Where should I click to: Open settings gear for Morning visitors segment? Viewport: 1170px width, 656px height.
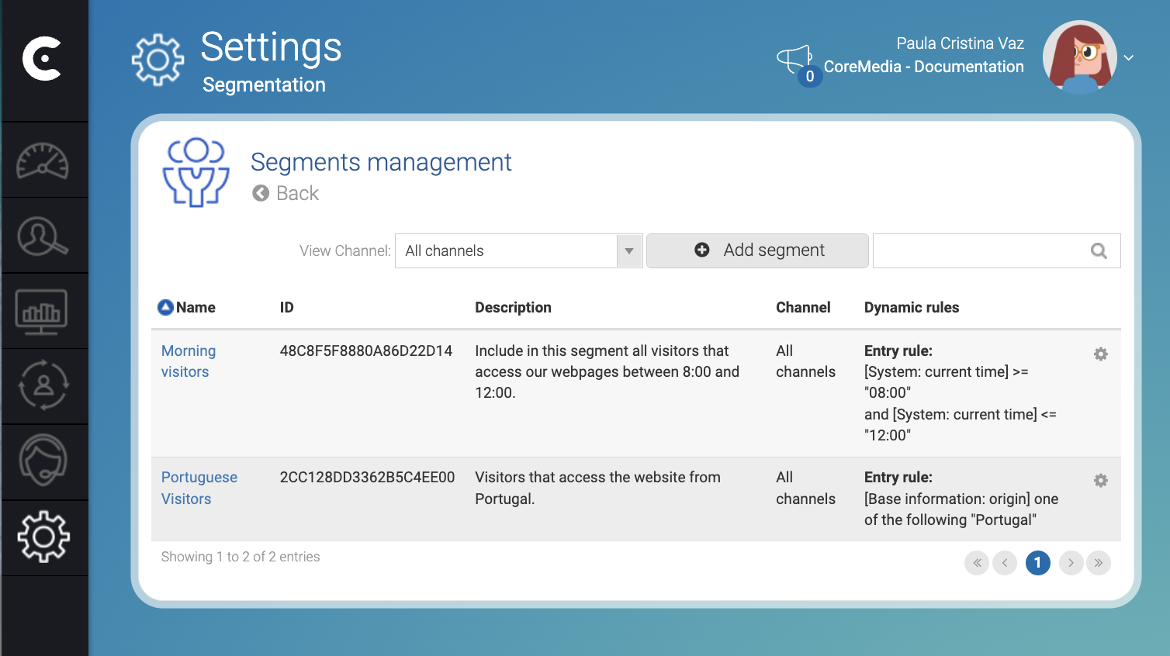[1101, 354]
